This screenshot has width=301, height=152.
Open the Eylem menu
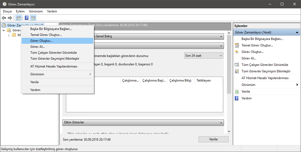click(x=20, y=11)
